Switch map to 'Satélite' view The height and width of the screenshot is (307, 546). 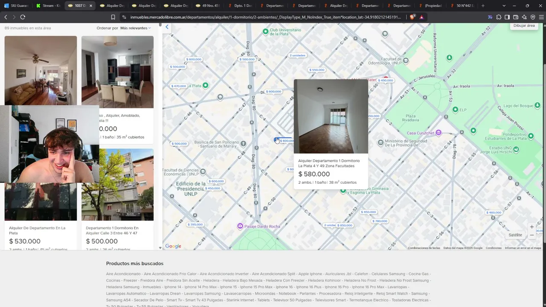515,235
